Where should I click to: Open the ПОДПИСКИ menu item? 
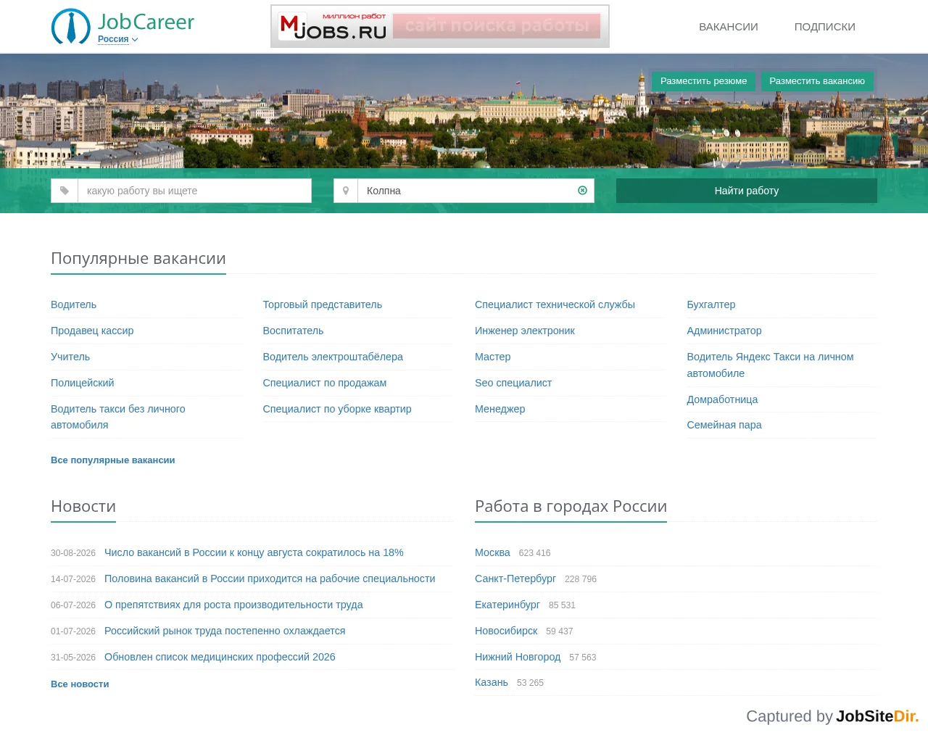click(825, 27)
